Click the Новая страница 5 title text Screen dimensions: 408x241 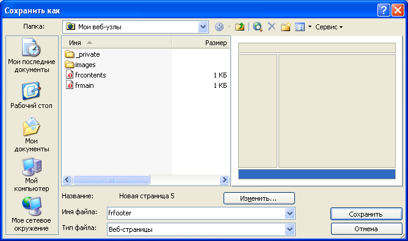point(147,196)
